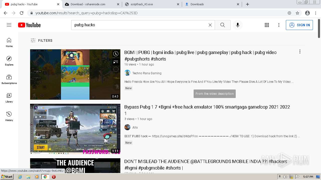Select the pubg hacks - YouTube tab

click(x=32, y=4)
